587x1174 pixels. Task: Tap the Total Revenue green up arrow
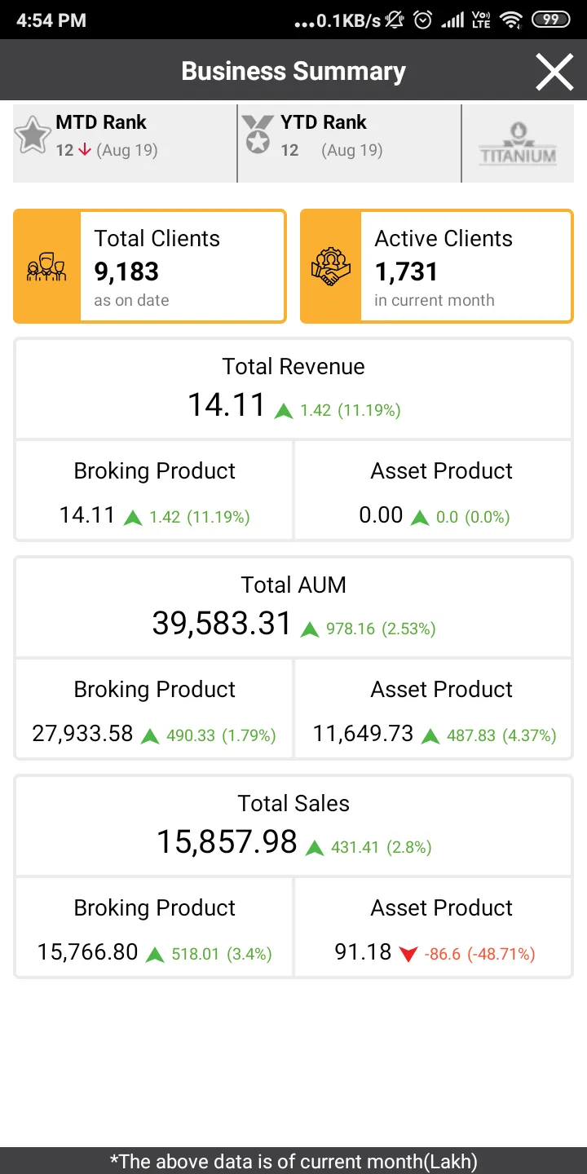(284, 411)
